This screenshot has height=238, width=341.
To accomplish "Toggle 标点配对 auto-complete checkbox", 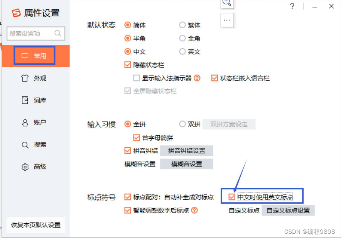I will (x=128, y=197).
